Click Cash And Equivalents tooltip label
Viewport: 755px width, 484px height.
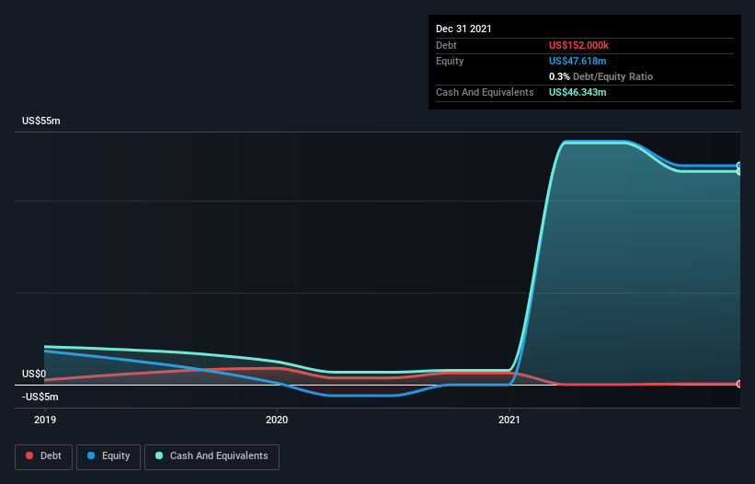(485, 92)
